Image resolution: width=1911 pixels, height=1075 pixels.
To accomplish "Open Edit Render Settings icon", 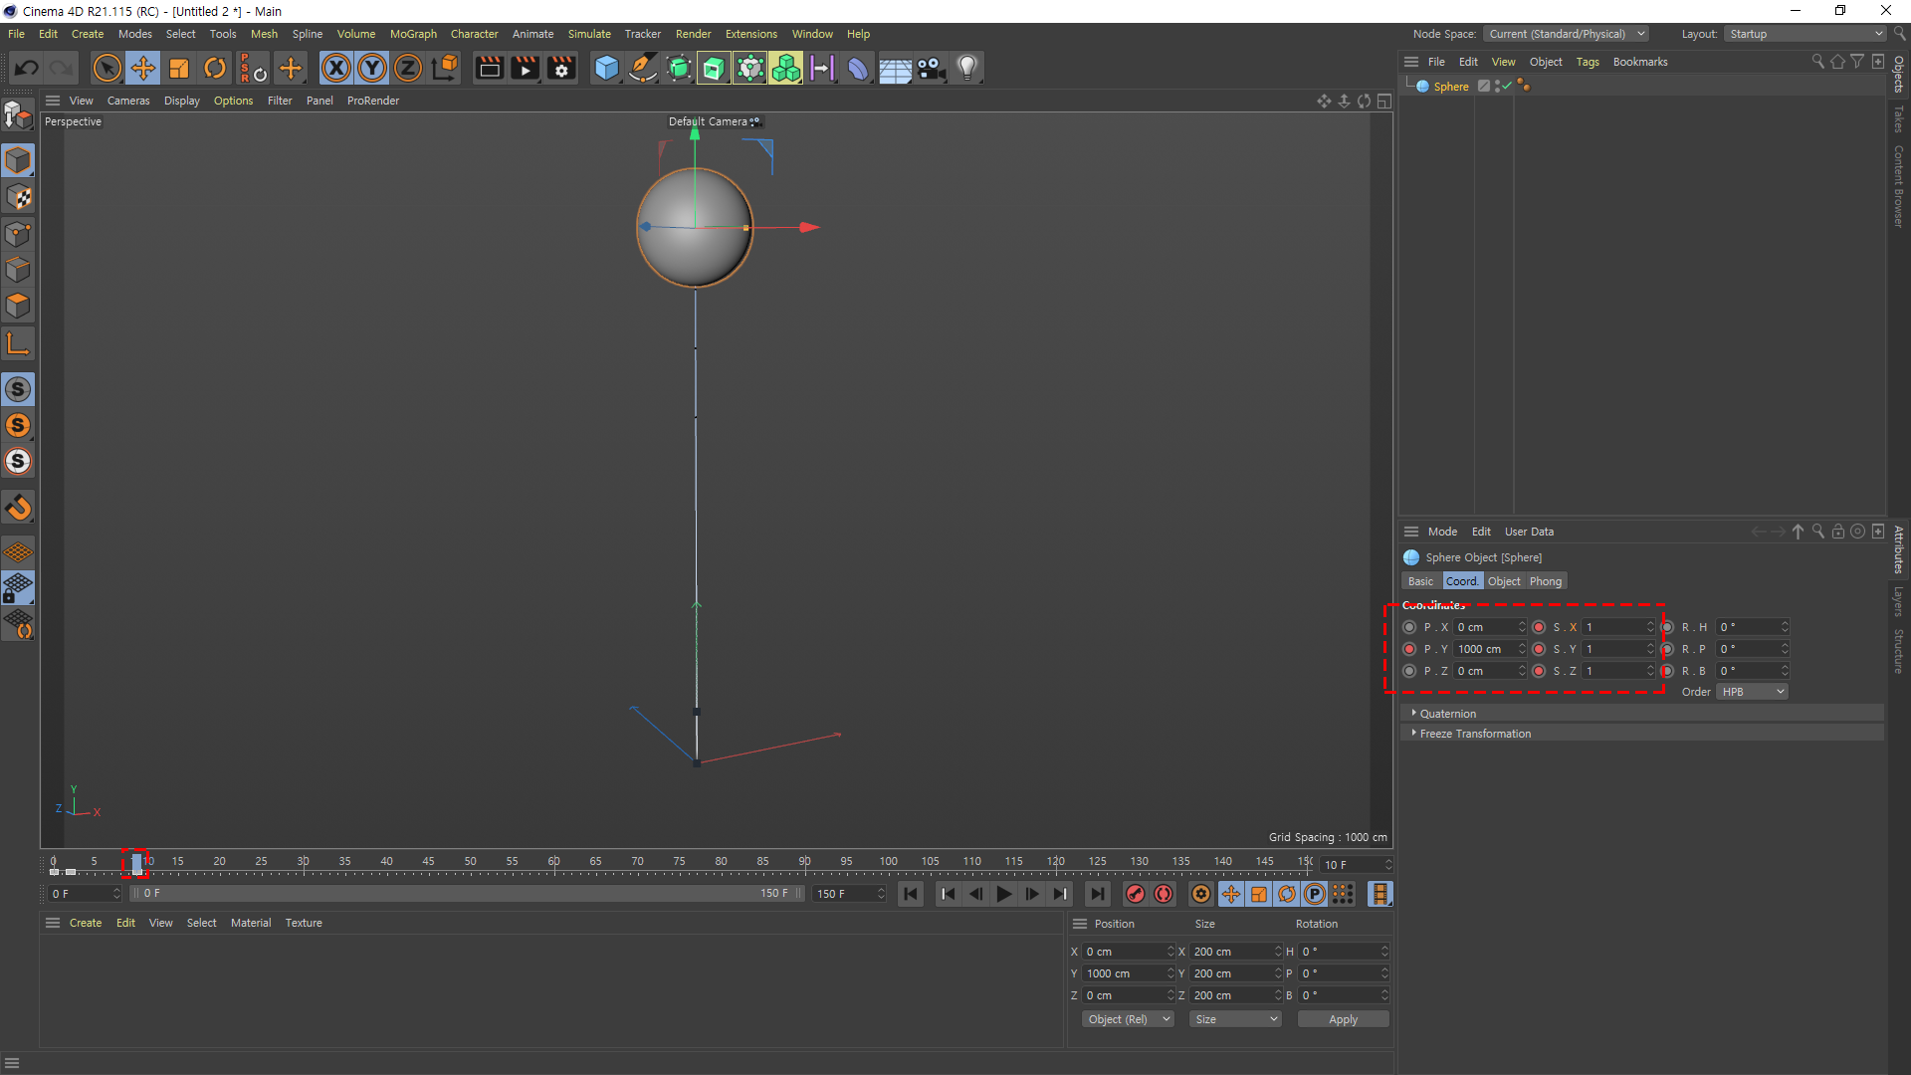I will coord(561,68).
